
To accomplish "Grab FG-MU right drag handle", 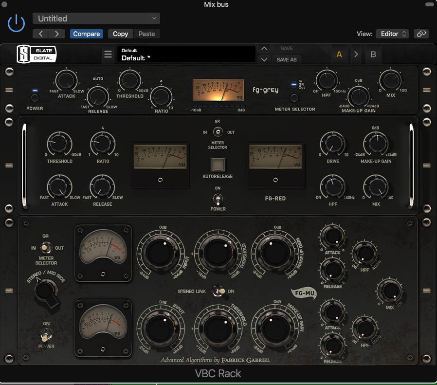I will 427,291.
